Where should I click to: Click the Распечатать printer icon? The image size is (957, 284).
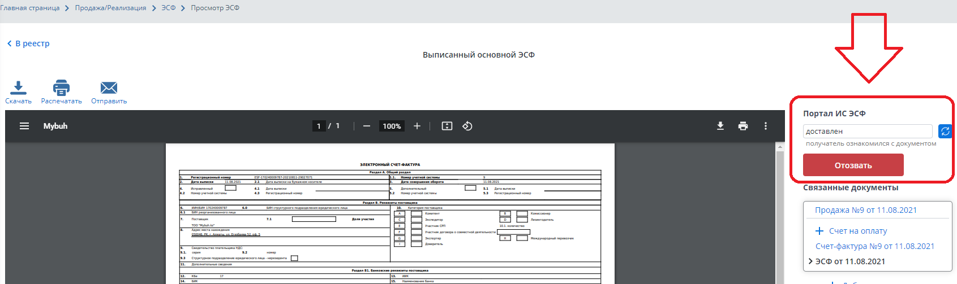click(61, 88)
